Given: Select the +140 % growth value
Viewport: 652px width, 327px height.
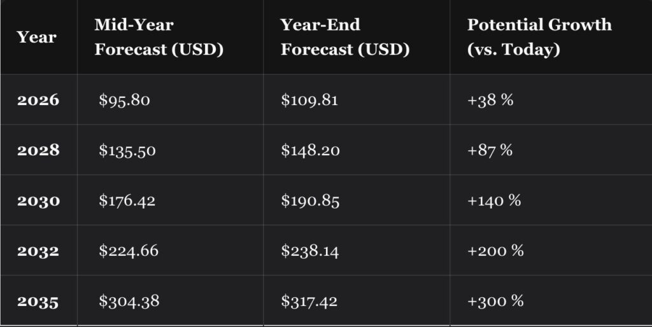Looking at the screenshot, I should coord(494,200).
